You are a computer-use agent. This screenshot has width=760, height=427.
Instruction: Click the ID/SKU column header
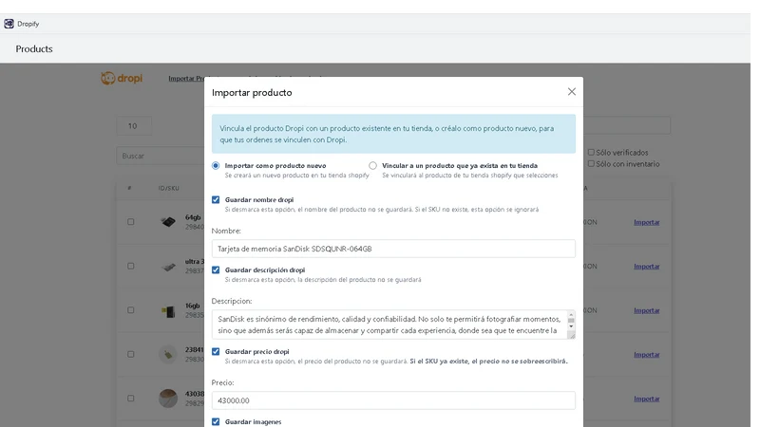[x=169, y=188]
